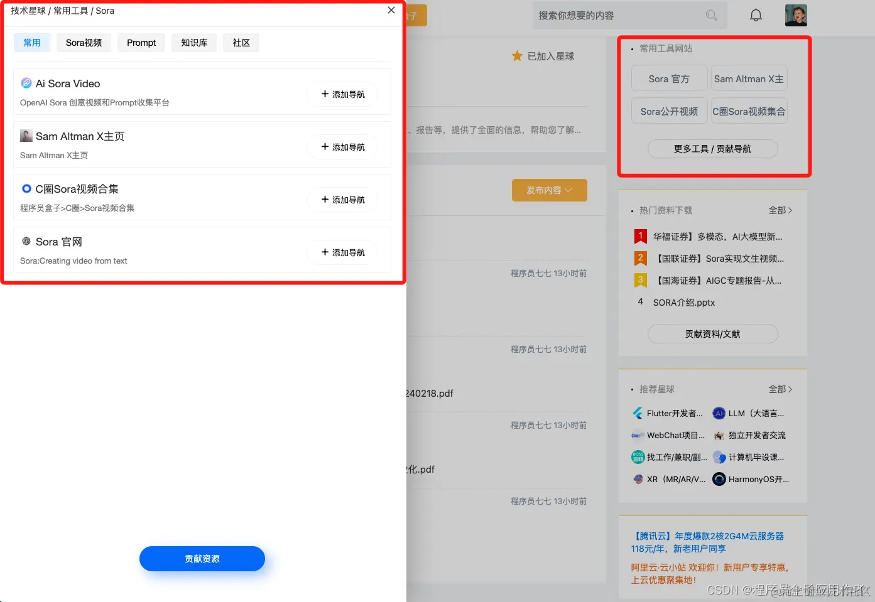Add Sam Altman X主页 to navigation

342,147
